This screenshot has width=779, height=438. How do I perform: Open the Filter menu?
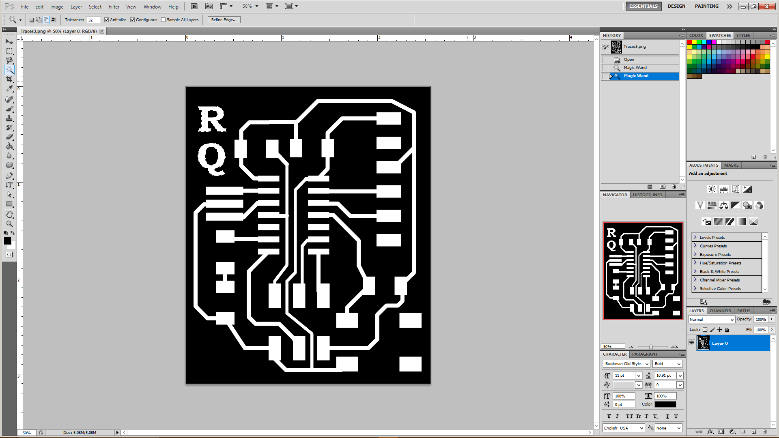pyautogui.click(x=114, y=6)
